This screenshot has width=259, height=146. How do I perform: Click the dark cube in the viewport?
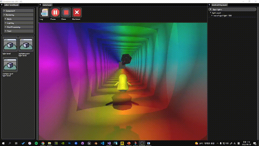point(126,59)
